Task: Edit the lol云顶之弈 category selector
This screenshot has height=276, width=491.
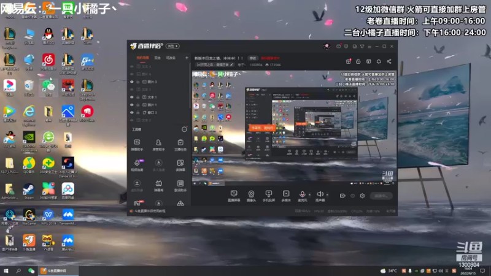Action: click(x=214, y=65)
